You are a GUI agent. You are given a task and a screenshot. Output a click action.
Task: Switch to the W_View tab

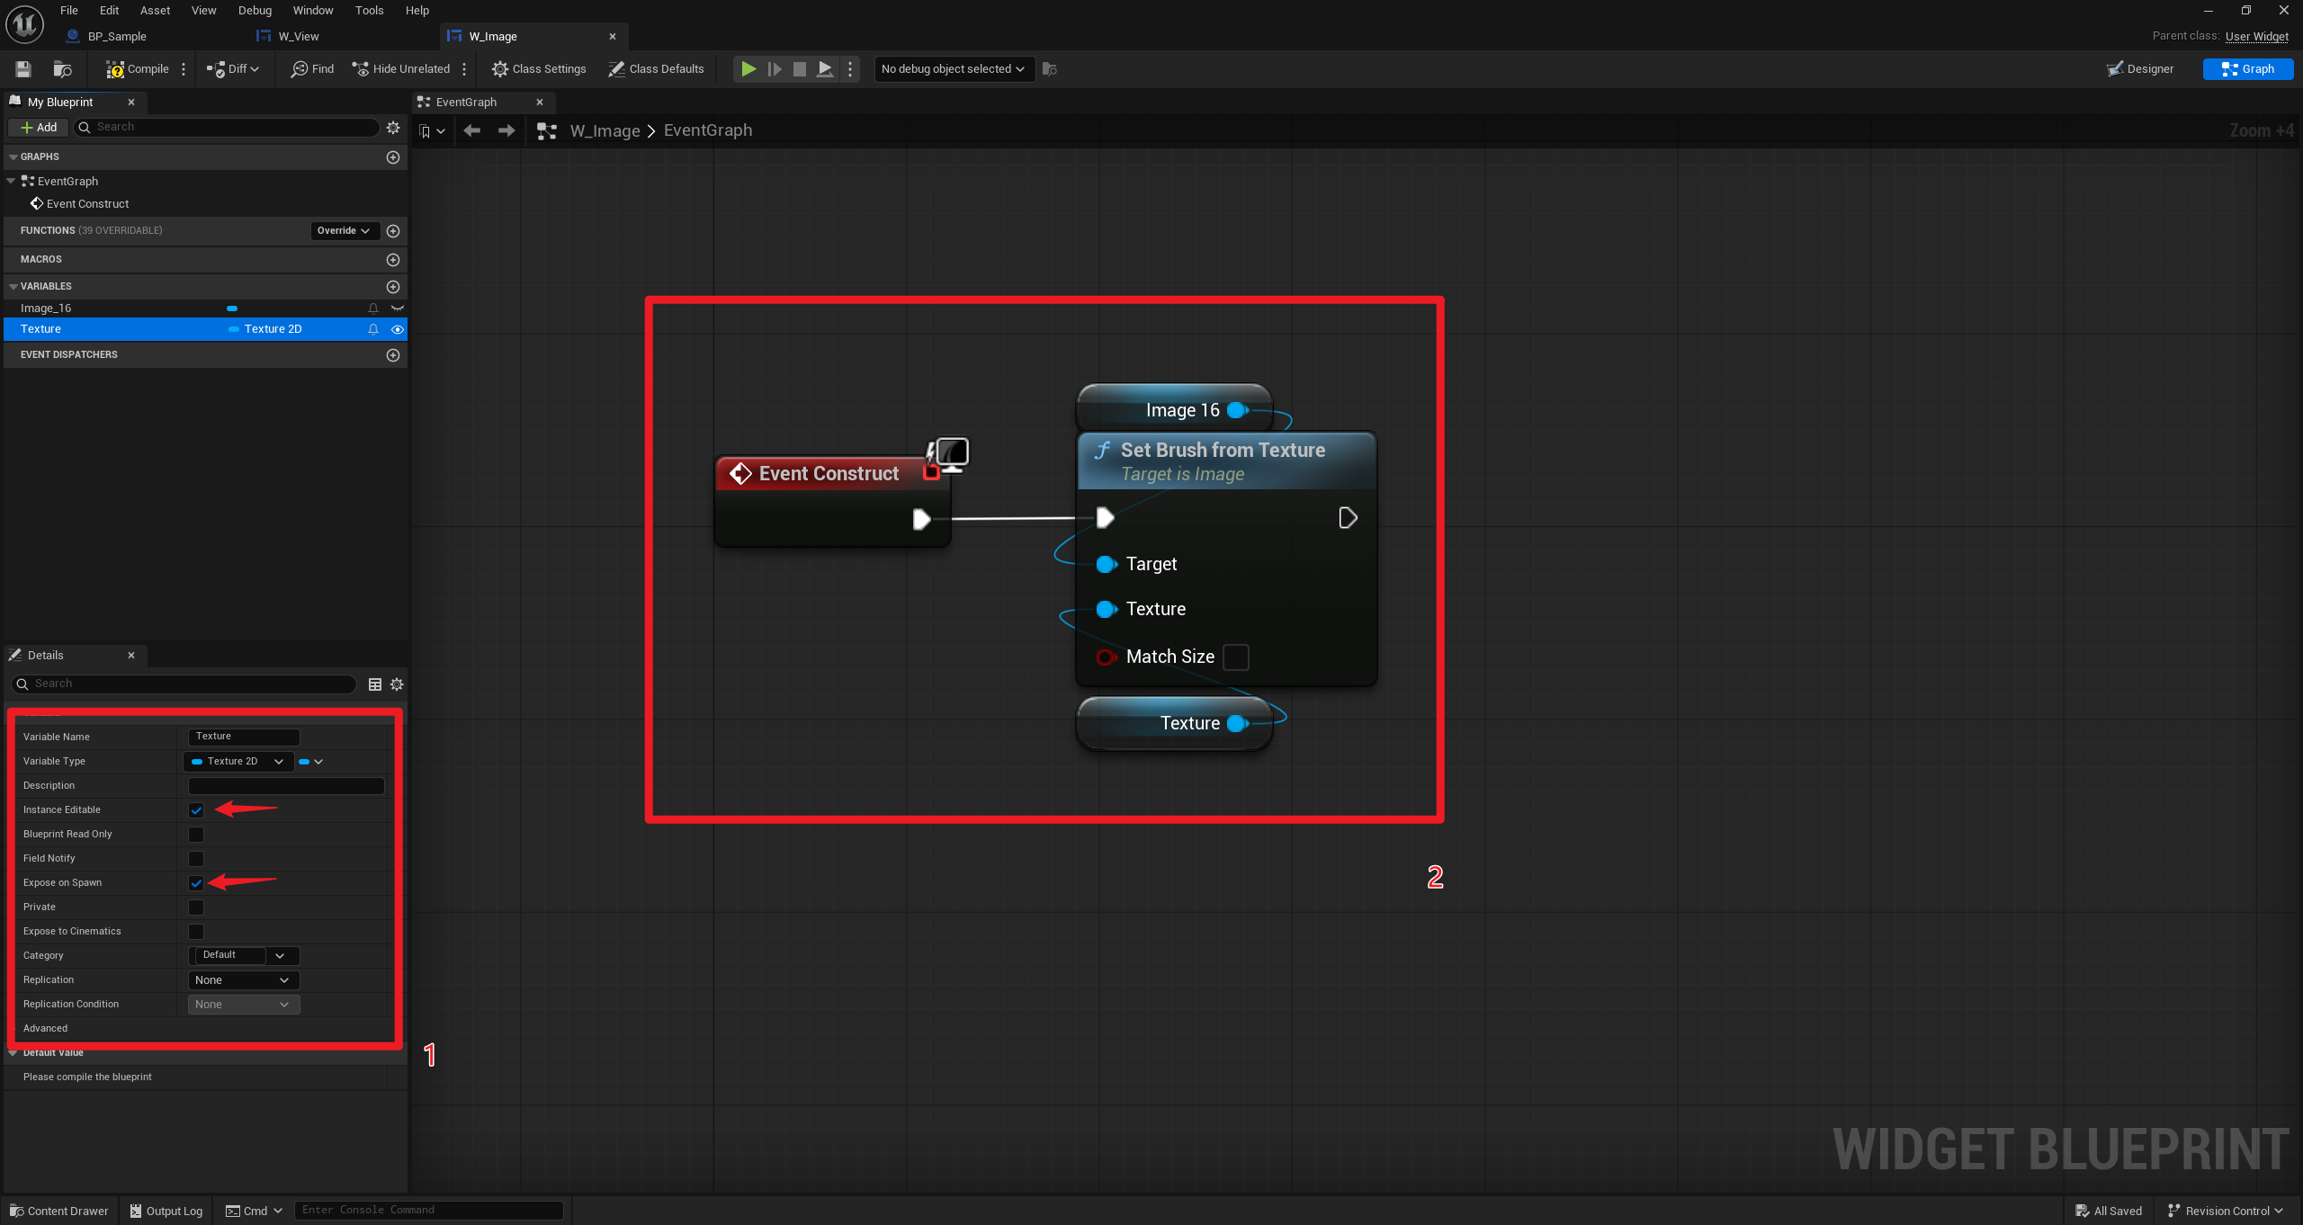pyautogui.click(x=299, y=37)
